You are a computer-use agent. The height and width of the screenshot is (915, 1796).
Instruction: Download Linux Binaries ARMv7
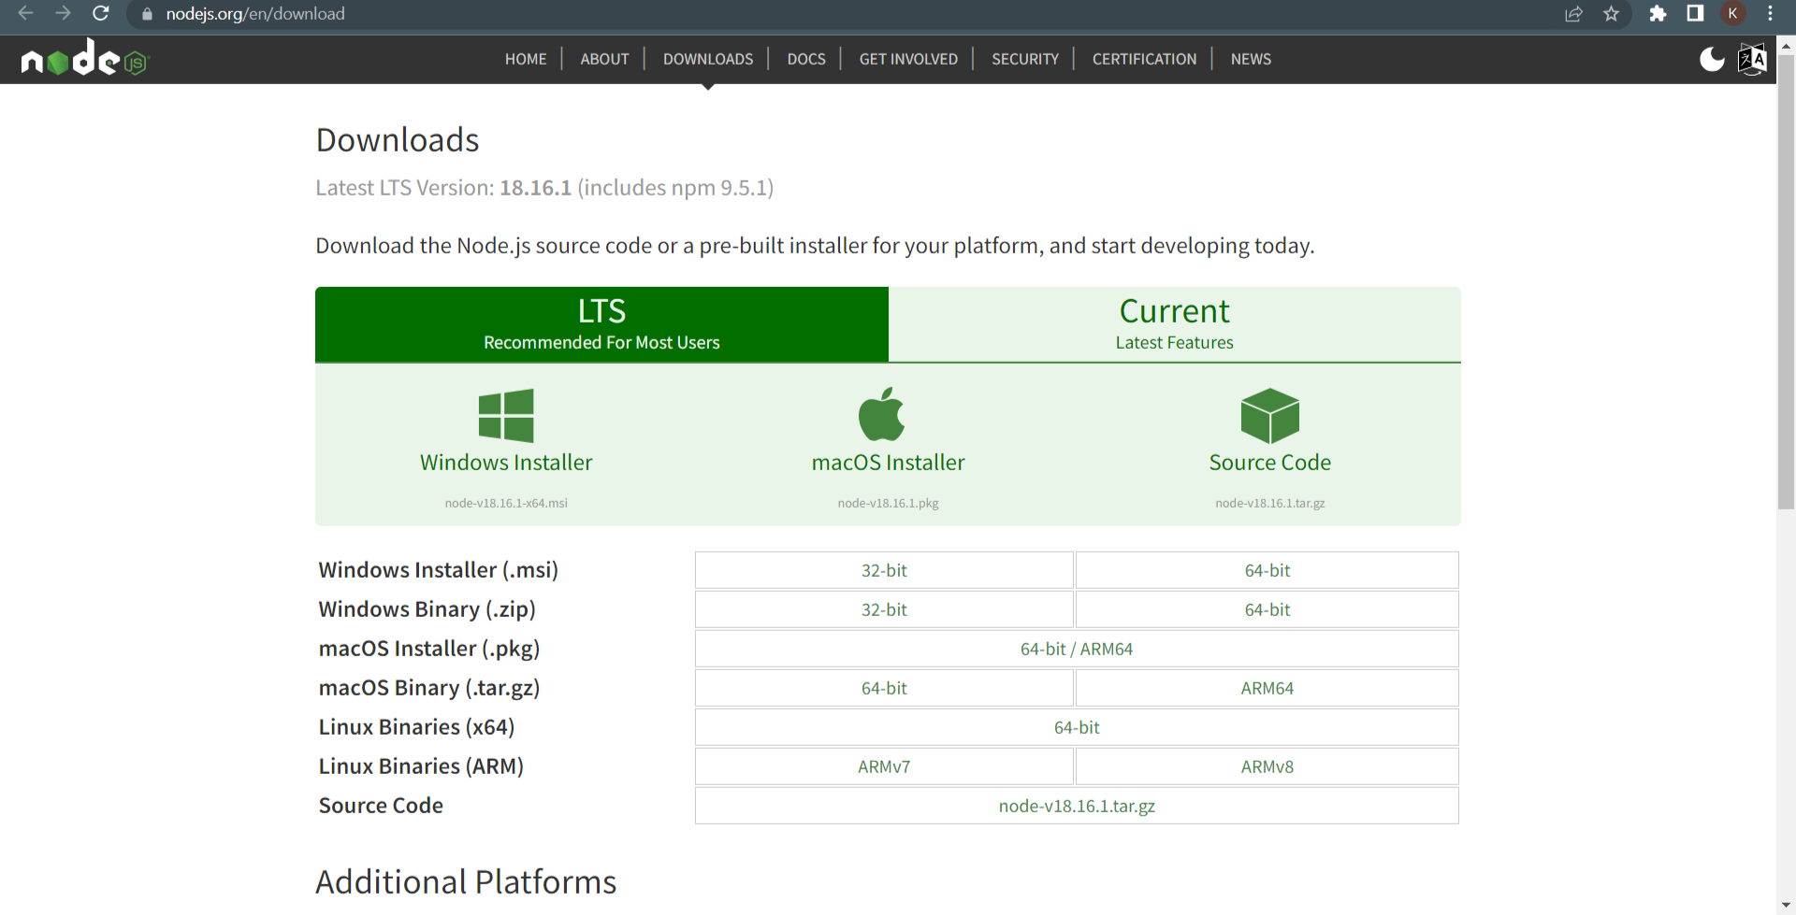click(884, 766)
